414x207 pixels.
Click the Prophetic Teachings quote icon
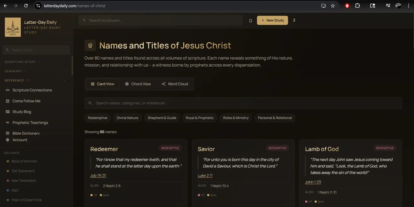coord(8,123)
